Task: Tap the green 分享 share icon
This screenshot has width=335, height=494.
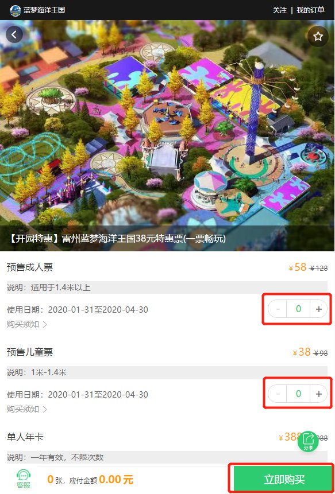Action: click(308, 441)
